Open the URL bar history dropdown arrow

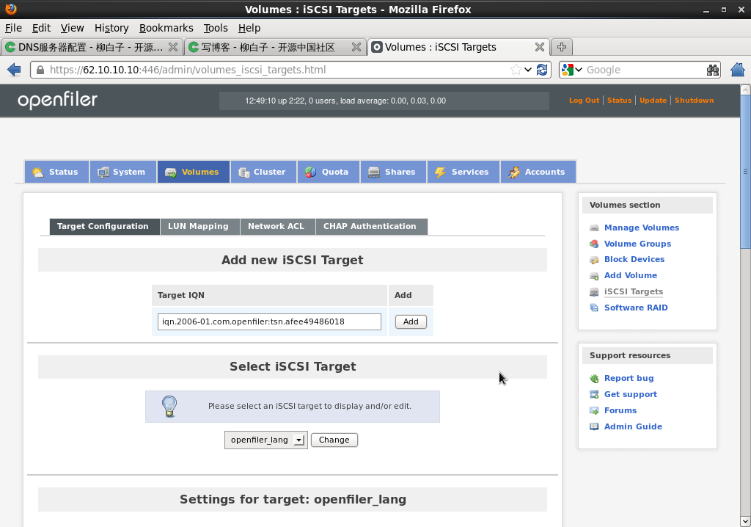528,70
